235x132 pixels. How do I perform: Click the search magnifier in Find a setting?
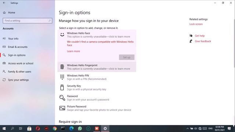50,21
